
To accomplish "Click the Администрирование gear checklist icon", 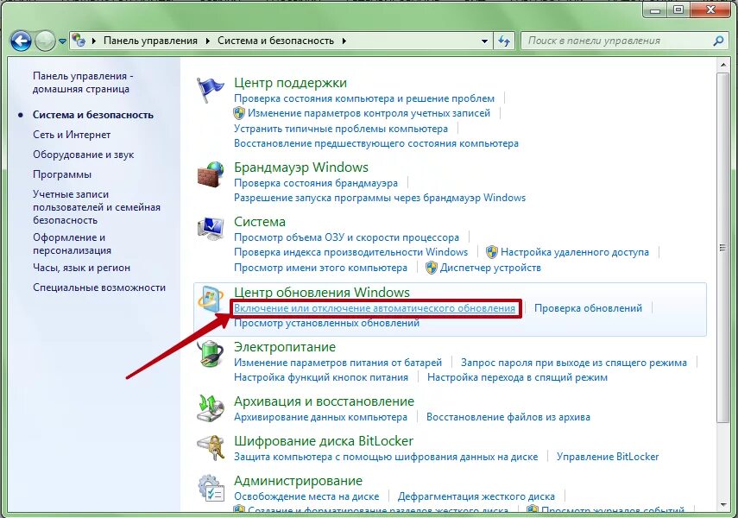I will (x=210, y=488).
